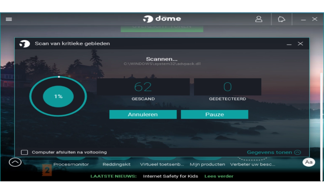Close the 'Scan van kritieke gebieden' dialog

click(300, 44)
